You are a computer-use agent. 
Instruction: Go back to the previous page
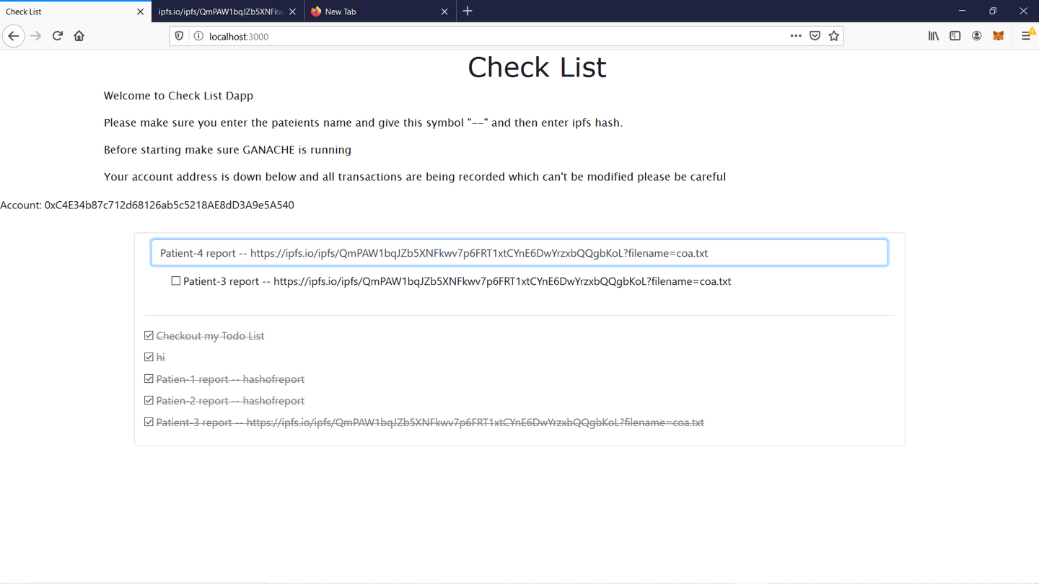(x=14, y=36)
